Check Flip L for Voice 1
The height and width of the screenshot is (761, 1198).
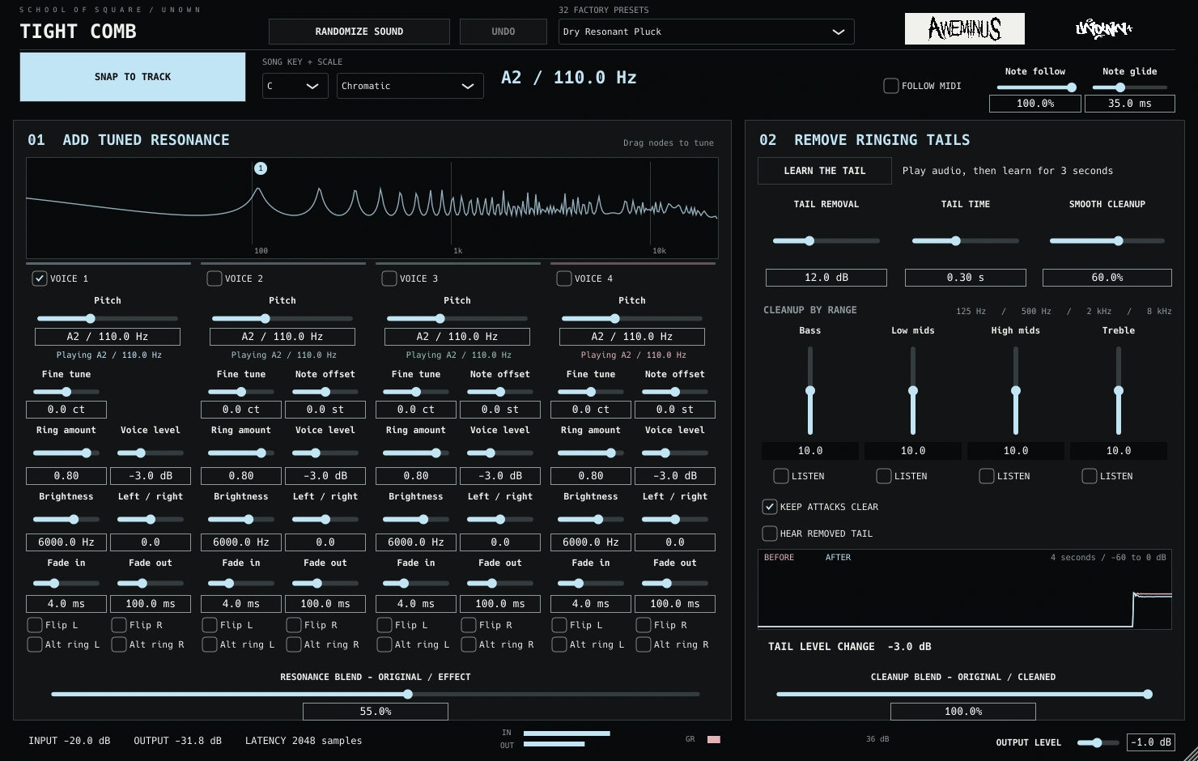[35, 625]
